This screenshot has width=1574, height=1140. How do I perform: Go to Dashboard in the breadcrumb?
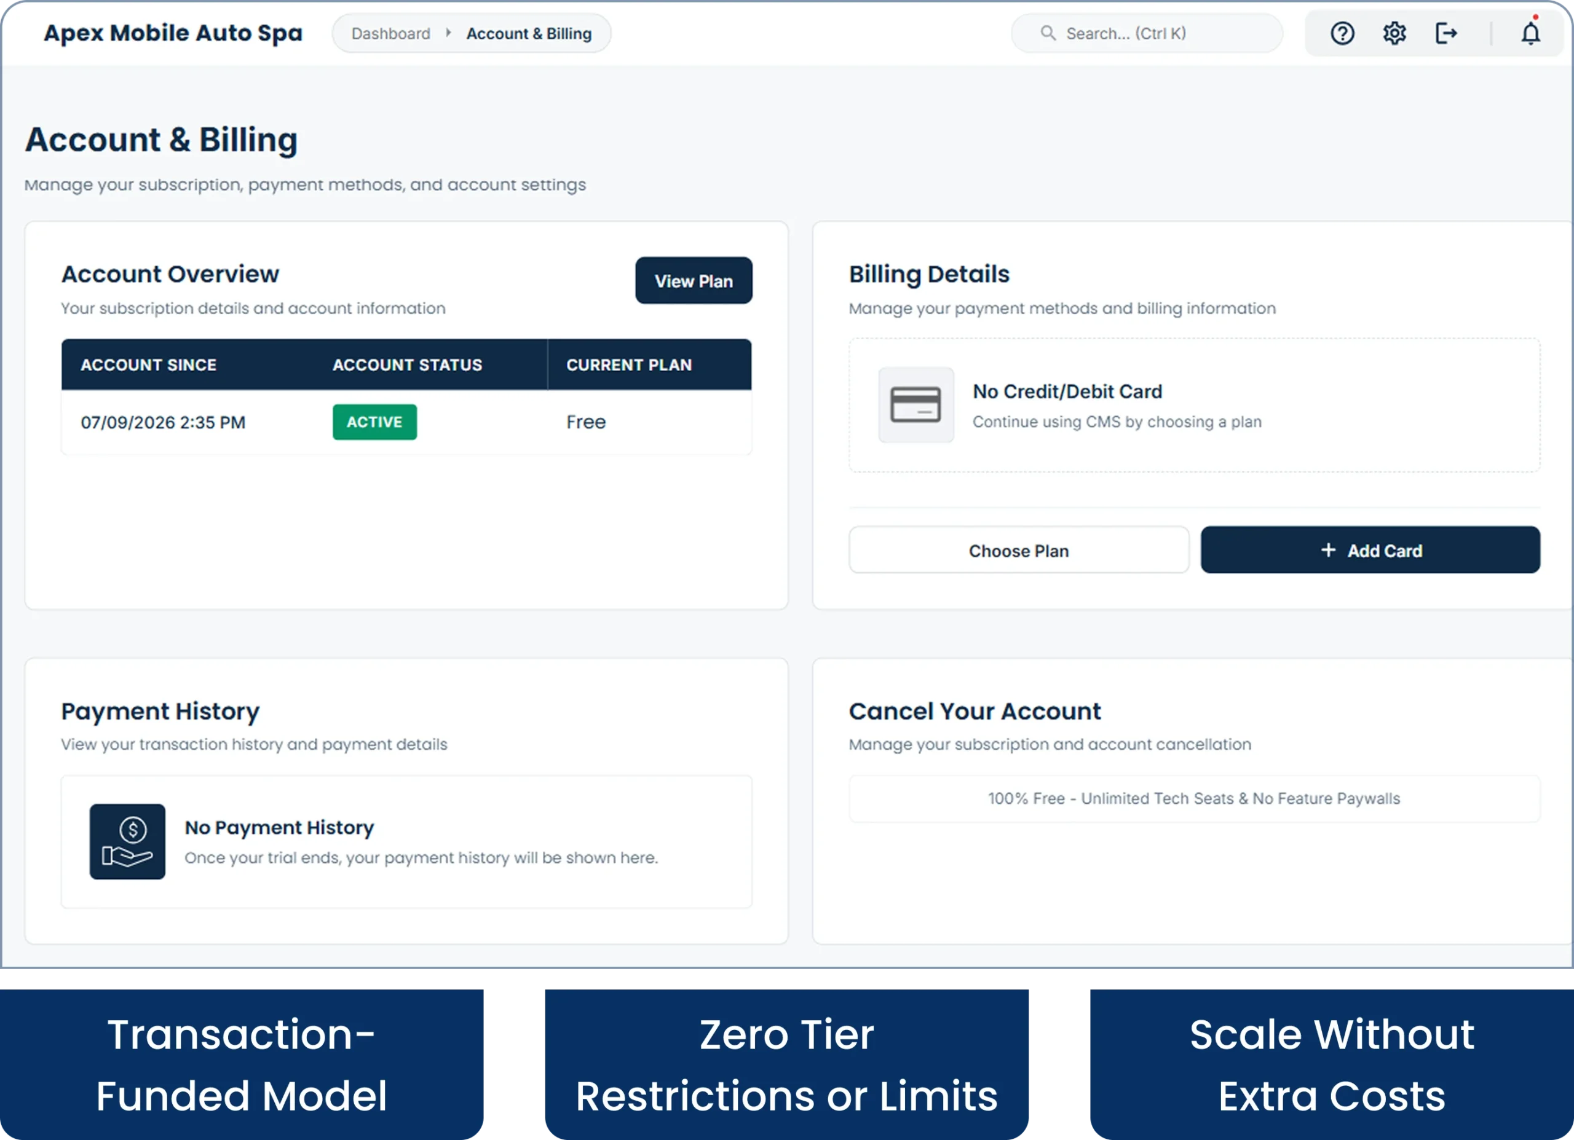390,33
